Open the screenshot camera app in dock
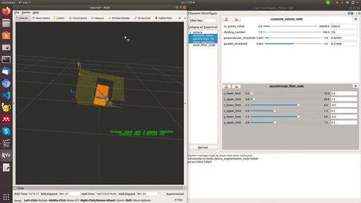361x203 pixels. (x=6, y=47)
